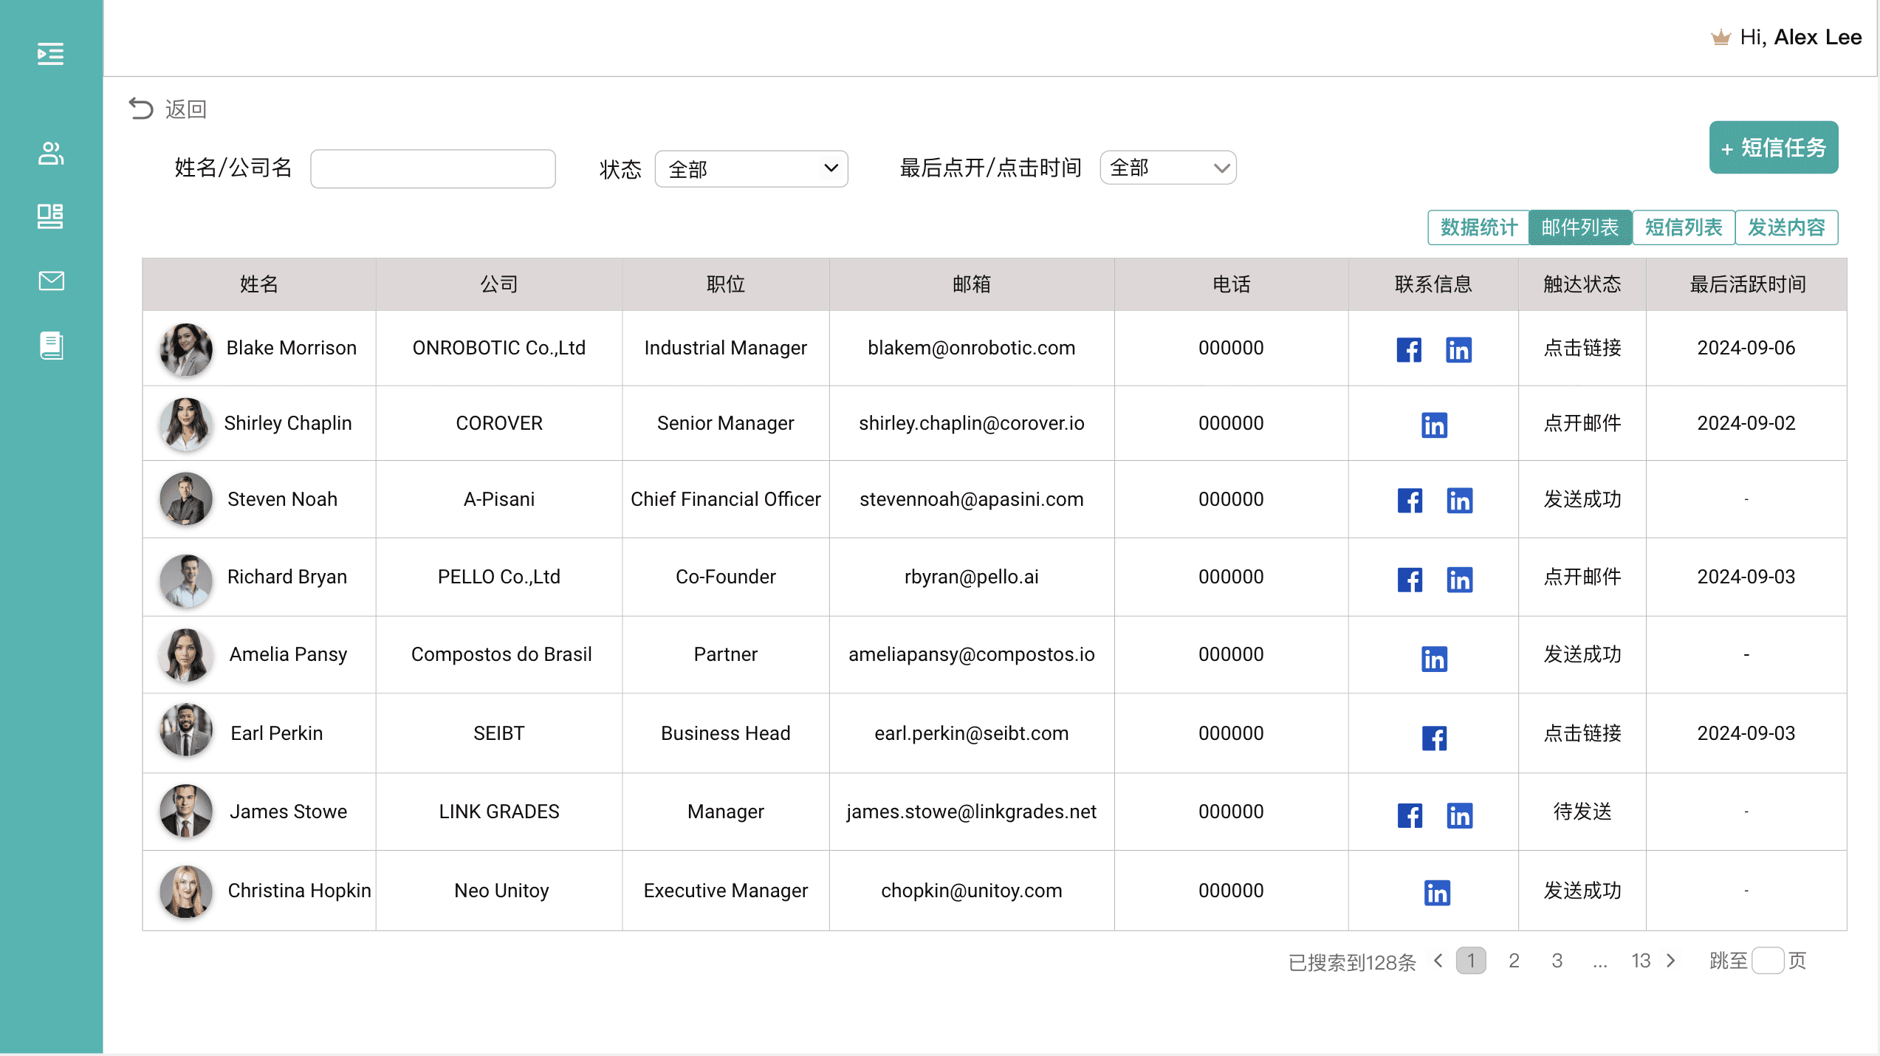Switch to the 数据统计 tab
Viewport: 1880px width, 1056px height.
(1478, 227)
